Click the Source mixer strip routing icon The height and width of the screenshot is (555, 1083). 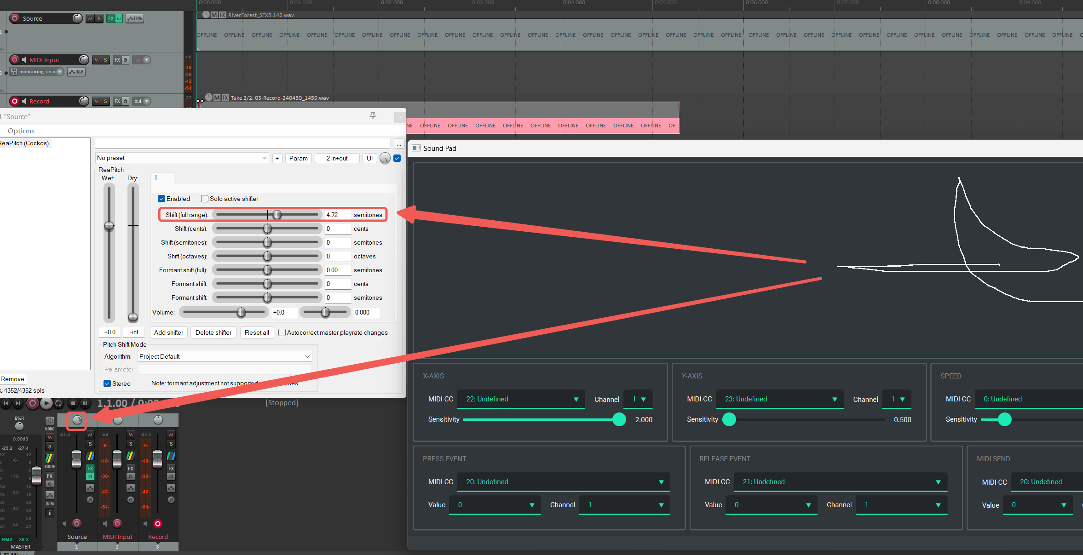click(x=90, y=456)
